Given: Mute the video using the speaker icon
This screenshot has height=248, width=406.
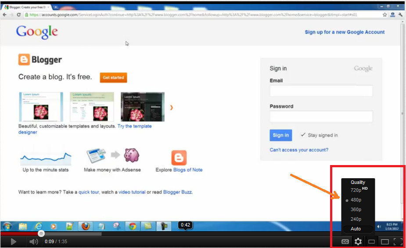Looking at the screenshot, I should (x=33, y=242).
